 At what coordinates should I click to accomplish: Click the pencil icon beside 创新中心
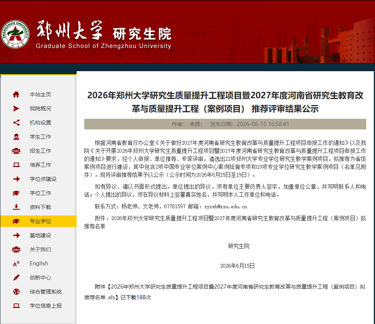[16, 278]
